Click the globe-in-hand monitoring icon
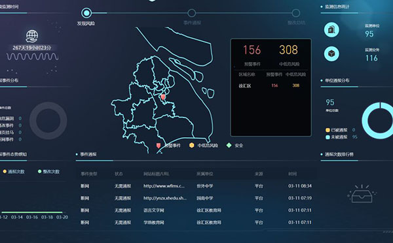Screen dimensions: 393x243 click(32, 36)
